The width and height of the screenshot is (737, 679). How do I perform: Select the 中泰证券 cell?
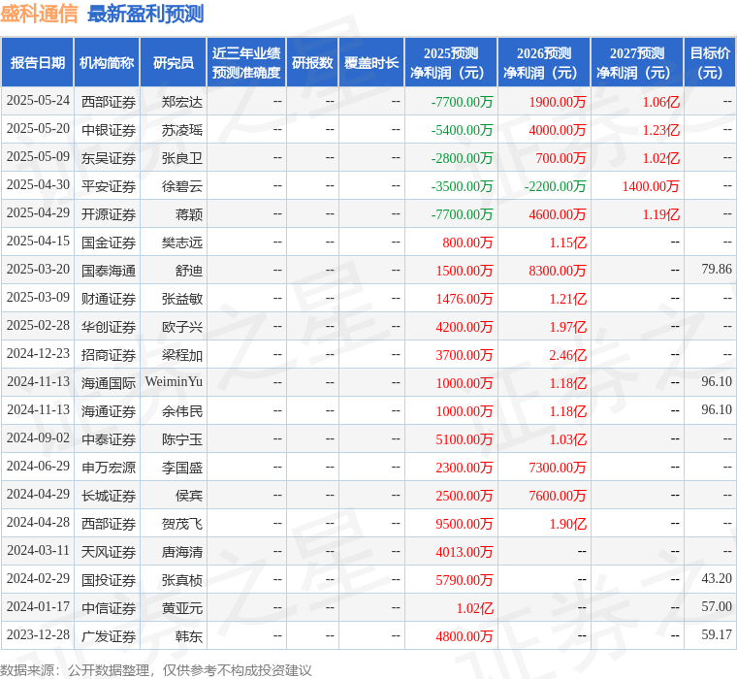pos(109,439)
